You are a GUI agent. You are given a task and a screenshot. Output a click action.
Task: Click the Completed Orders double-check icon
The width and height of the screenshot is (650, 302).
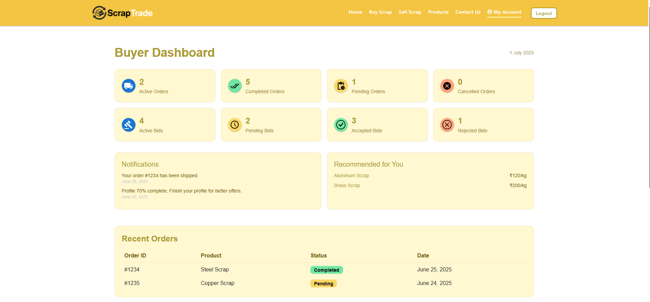pyautogui.click(x=235, y=86)
